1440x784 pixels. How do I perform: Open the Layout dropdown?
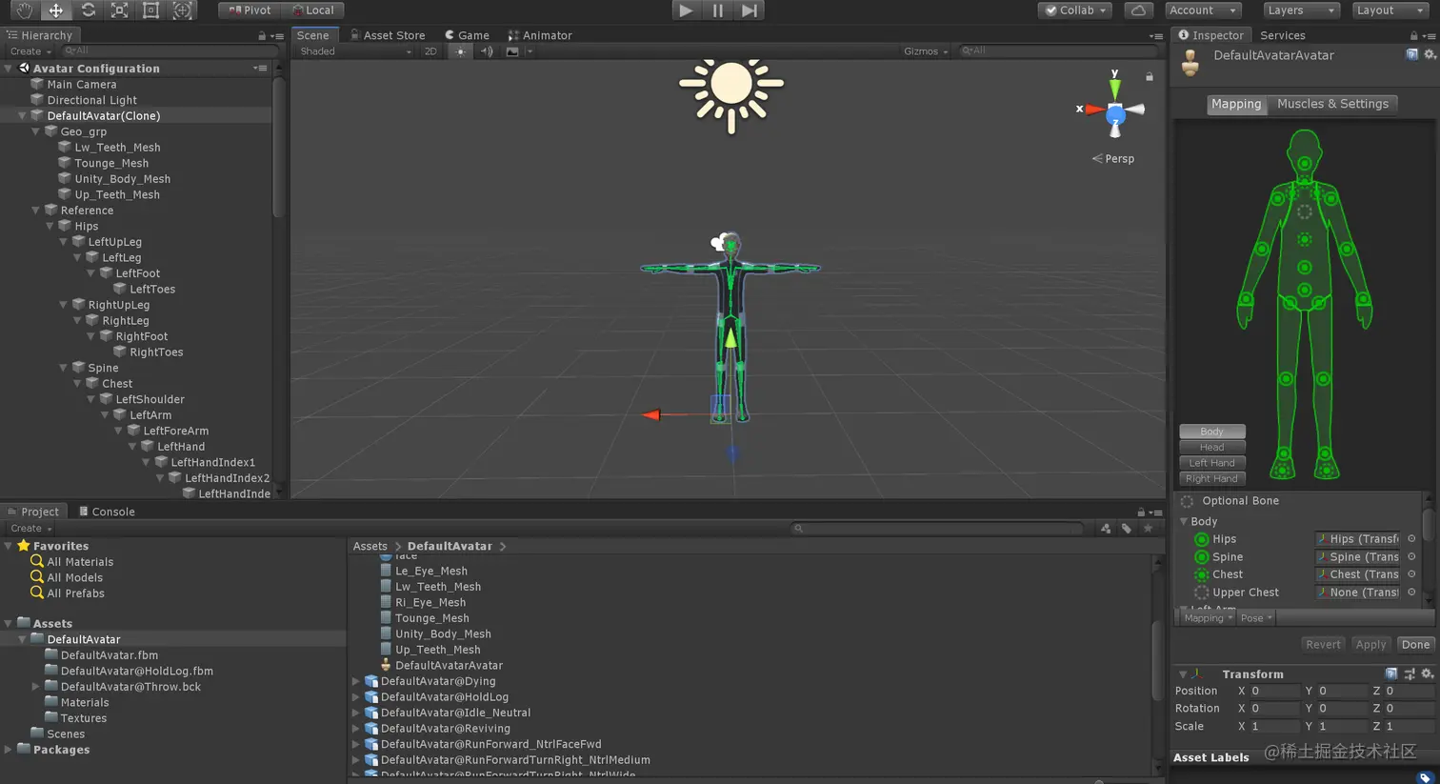pos(1390,10)
